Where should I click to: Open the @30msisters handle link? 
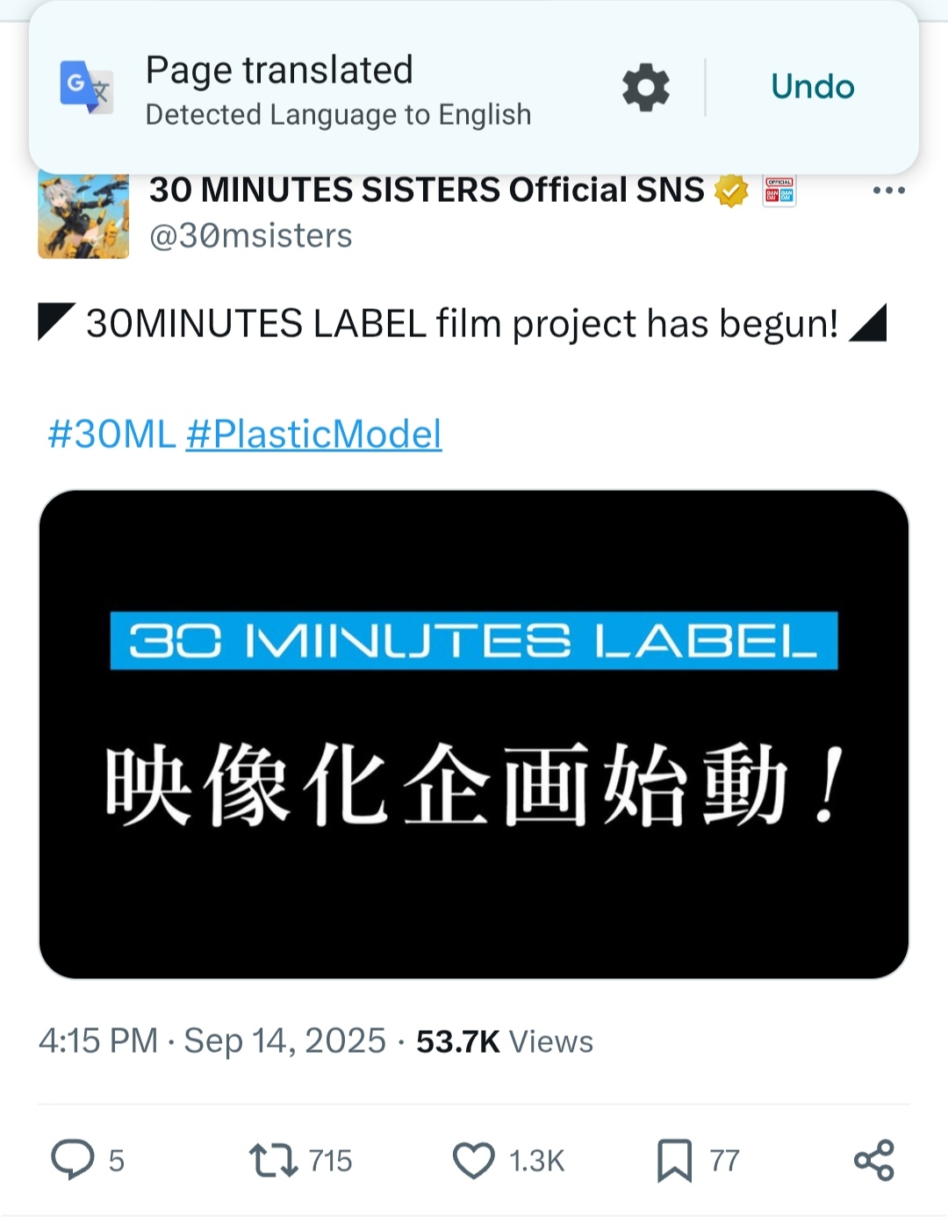pyautogui.click(x=251, y=235)
